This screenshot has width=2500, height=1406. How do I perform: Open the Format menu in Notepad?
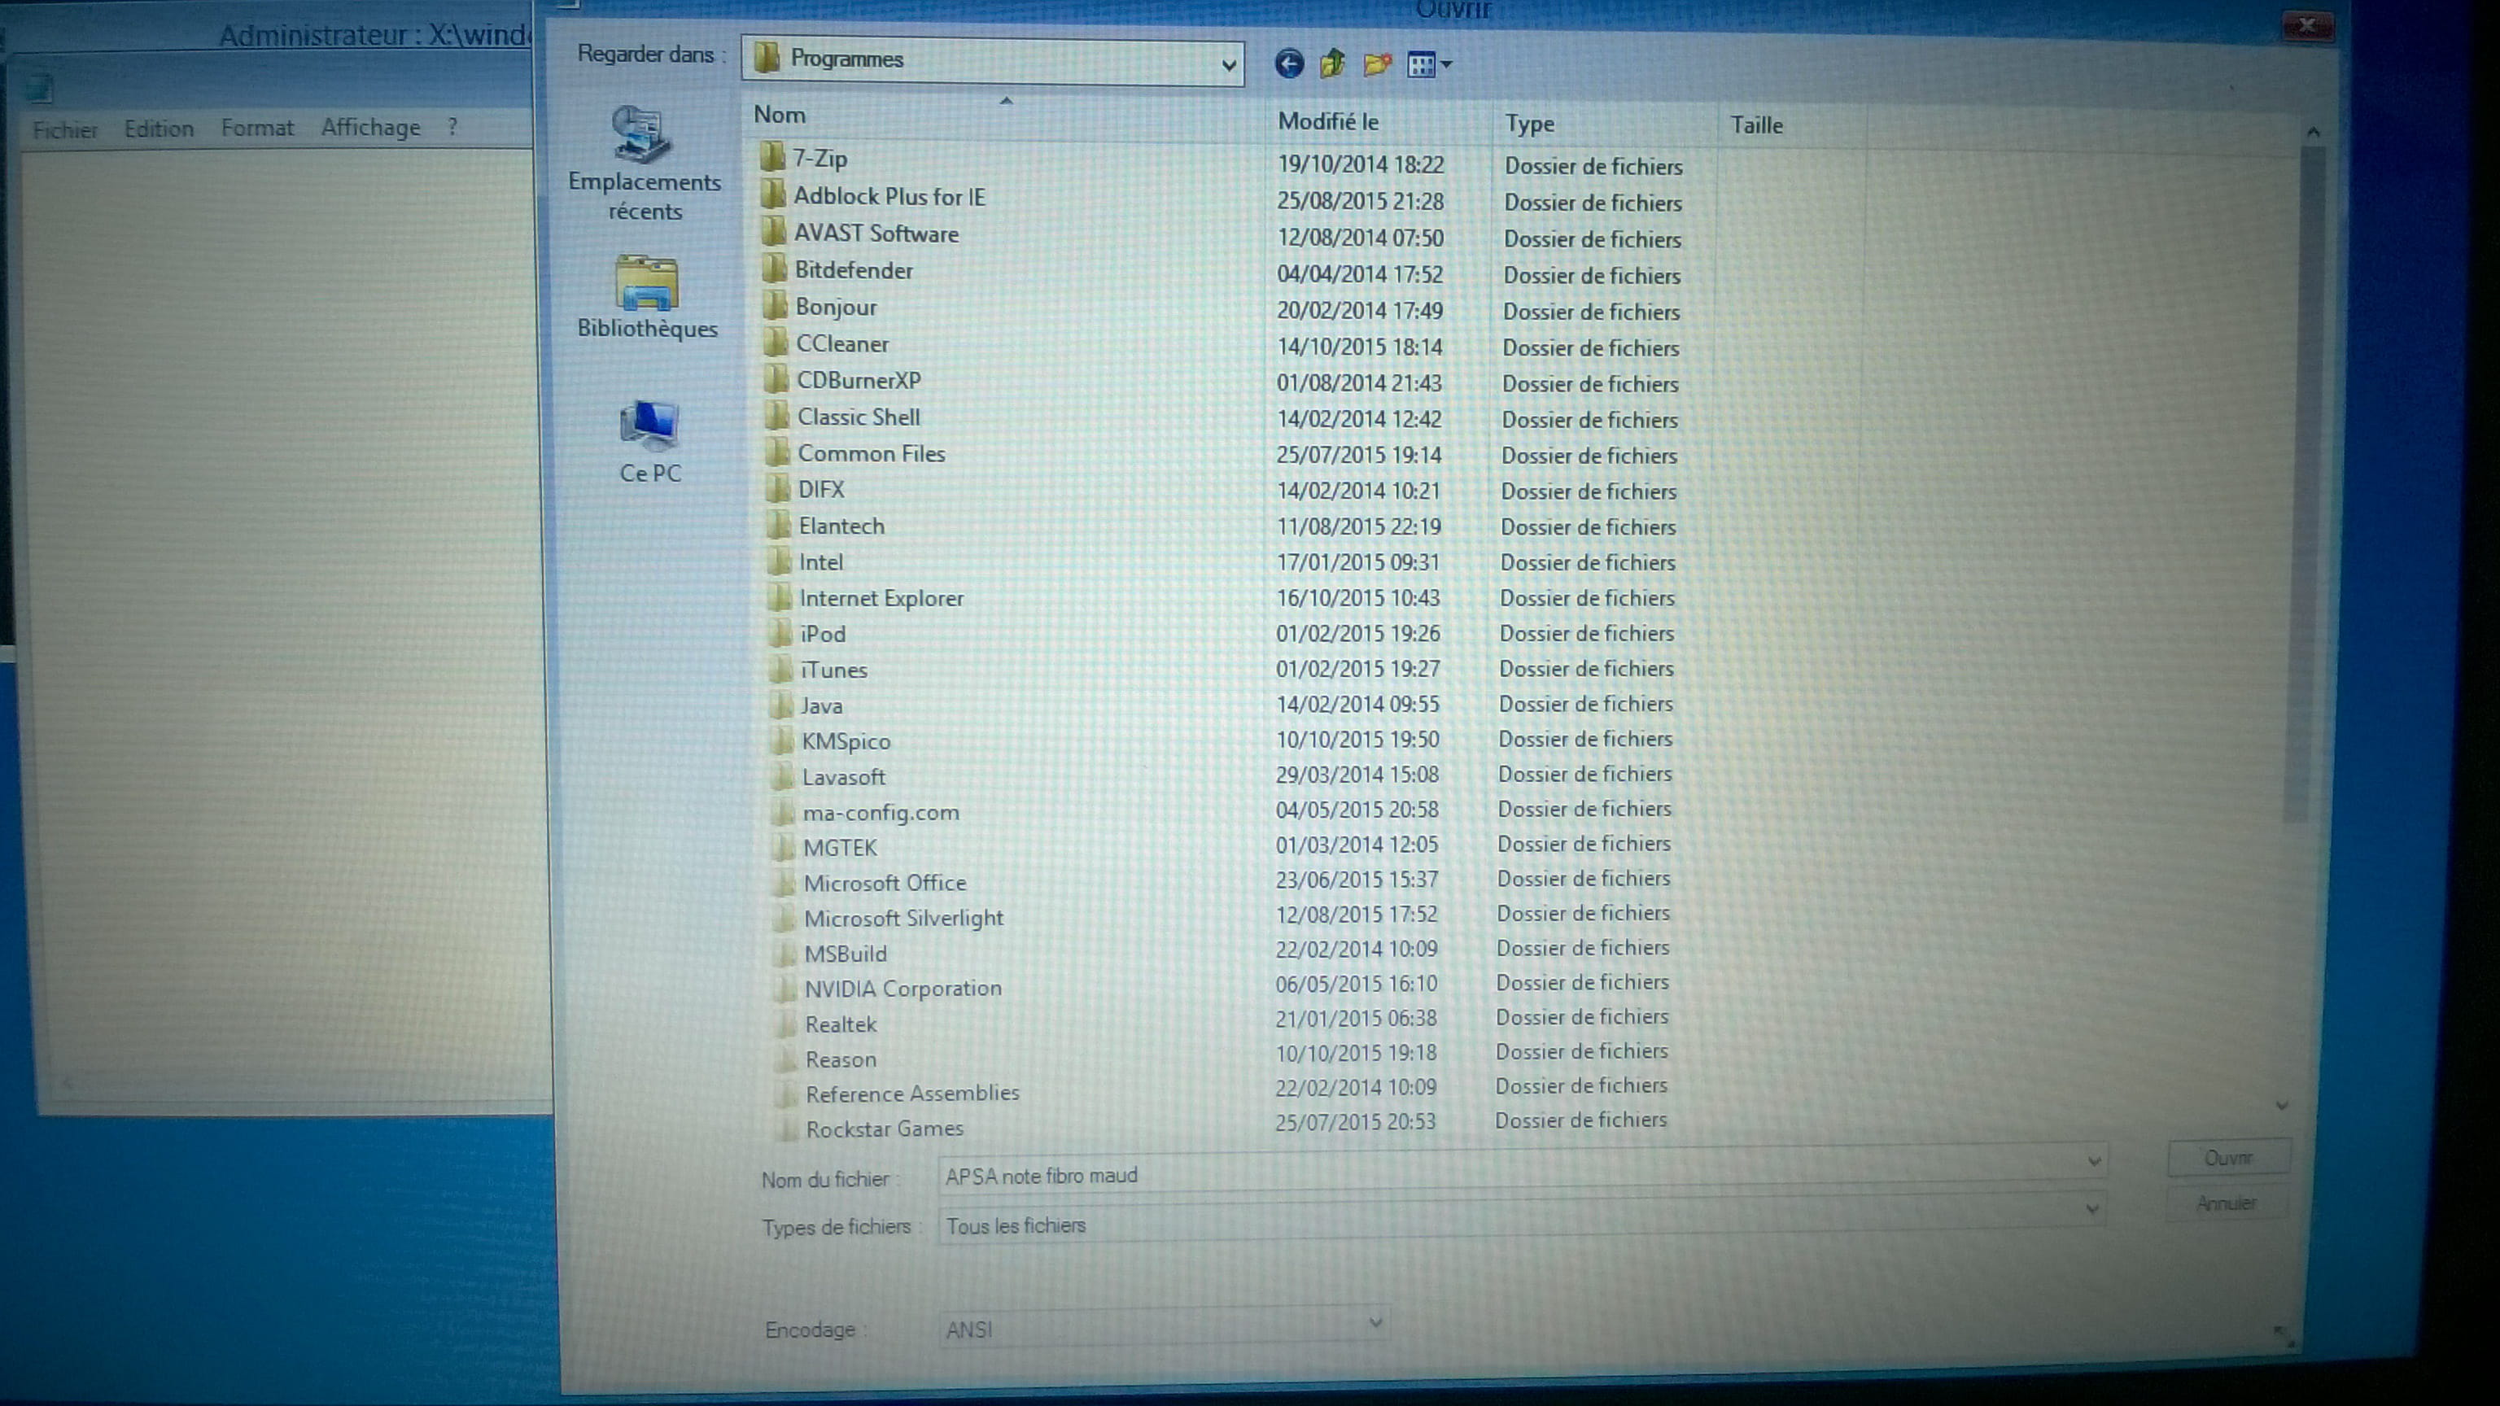pos(257,128)
